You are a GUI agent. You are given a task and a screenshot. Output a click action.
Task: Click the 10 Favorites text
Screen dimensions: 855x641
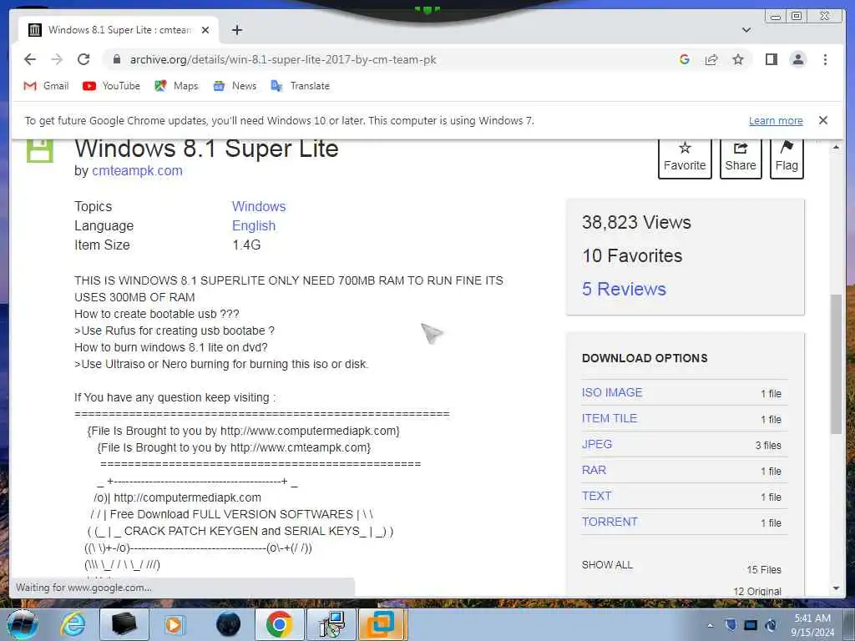[x=632, y=255]
